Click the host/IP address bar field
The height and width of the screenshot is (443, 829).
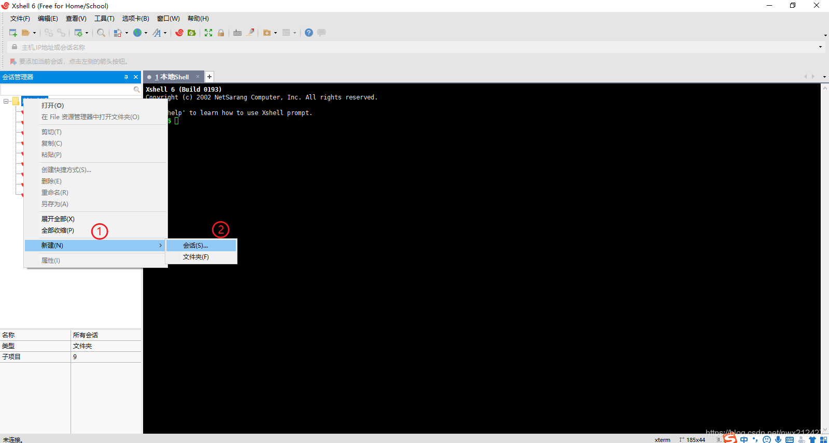[417, 47]
